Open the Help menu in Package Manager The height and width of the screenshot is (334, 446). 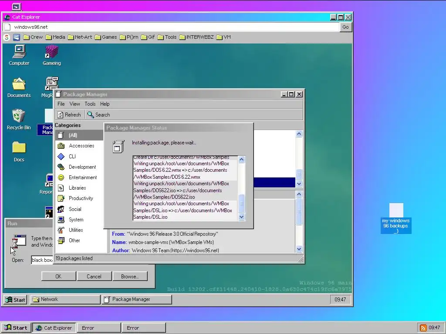tap(105, 104)
